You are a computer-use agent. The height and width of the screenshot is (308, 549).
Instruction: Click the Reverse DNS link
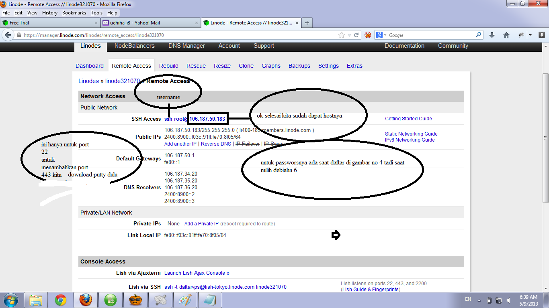tap(216, 144)
